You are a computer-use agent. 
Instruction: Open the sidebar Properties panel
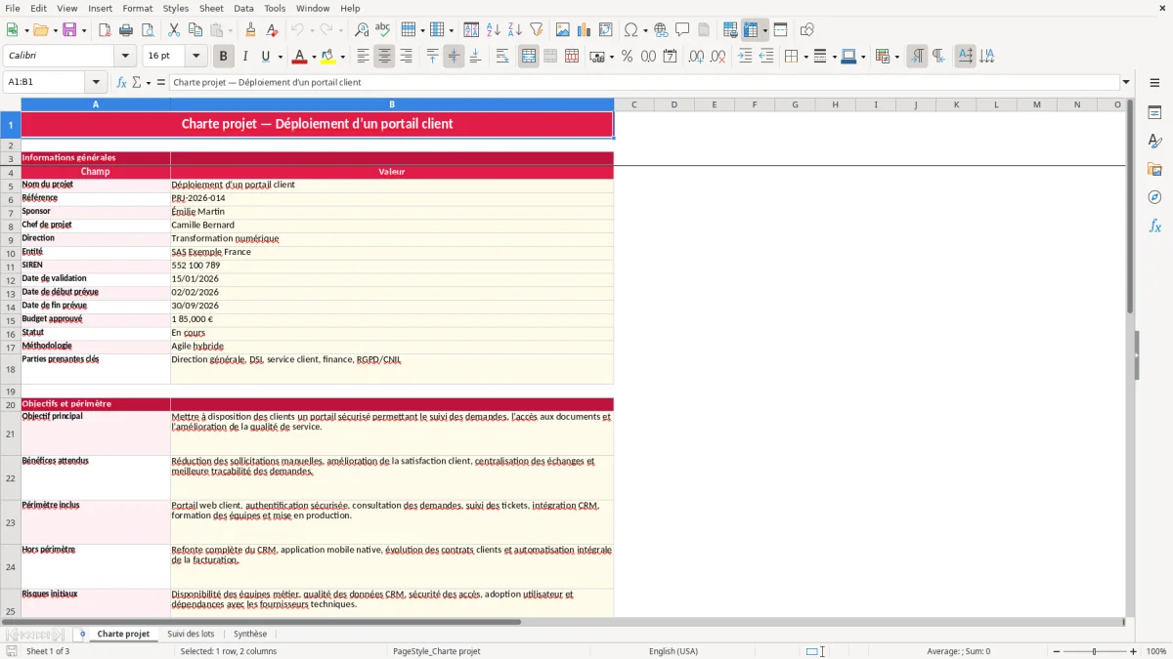click(1154, 113)
